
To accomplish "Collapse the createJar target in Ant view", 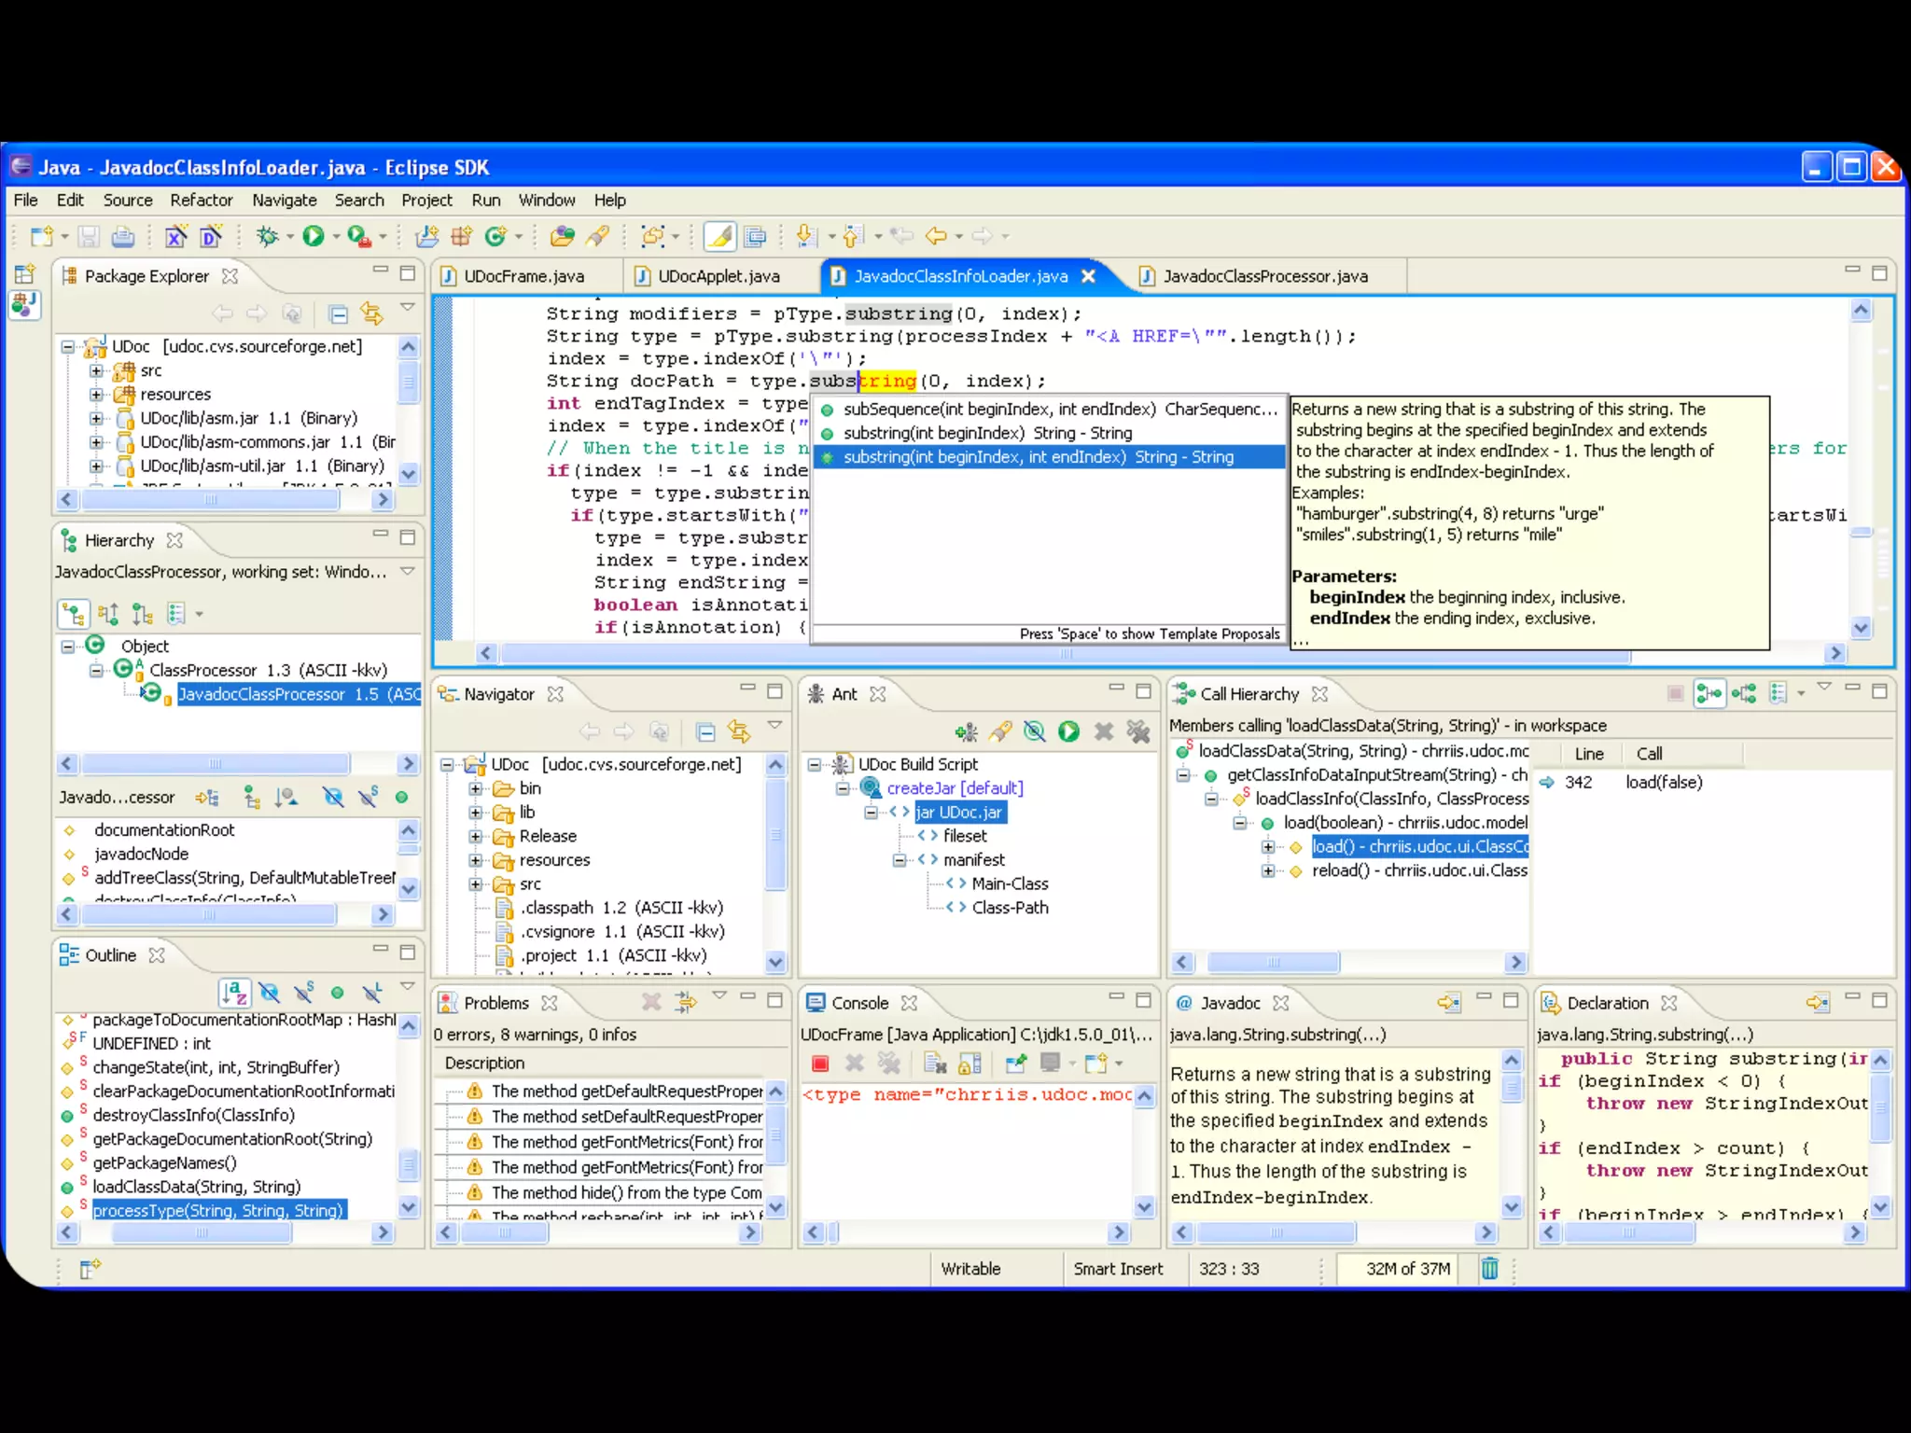I will point(843,788).
